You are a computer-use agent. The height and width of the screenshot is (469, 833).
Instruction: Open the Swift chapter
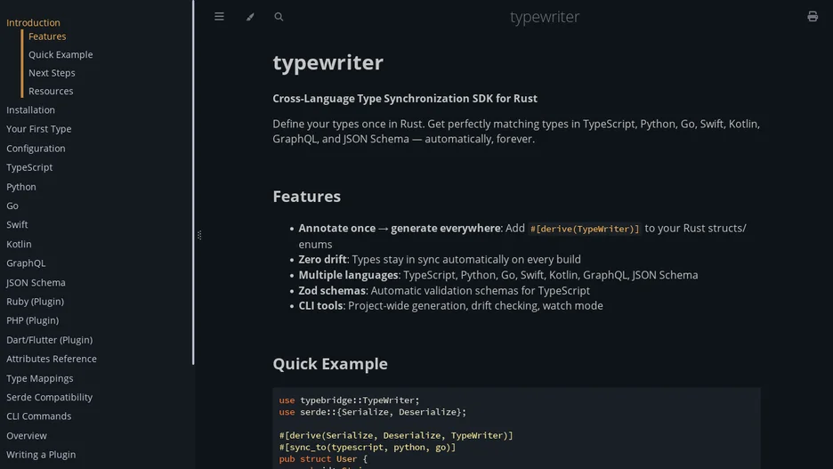[x=17, y=224]
